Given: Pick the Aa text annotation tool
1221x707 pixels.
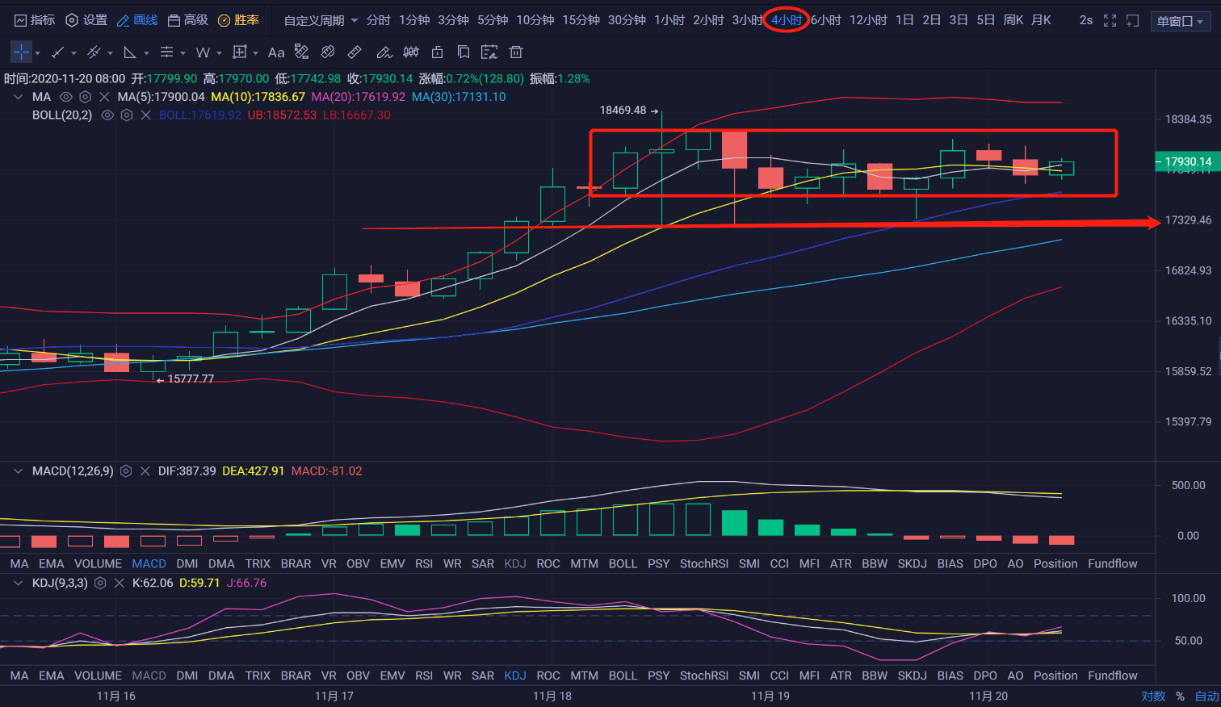Looking at the screenshot, I should pyautogui.click(x=276, y=52).
